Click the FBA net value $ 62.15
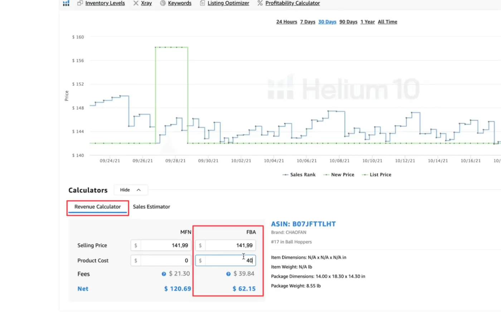The width and height of the screenshot is (501, 315). coord(244,289)
